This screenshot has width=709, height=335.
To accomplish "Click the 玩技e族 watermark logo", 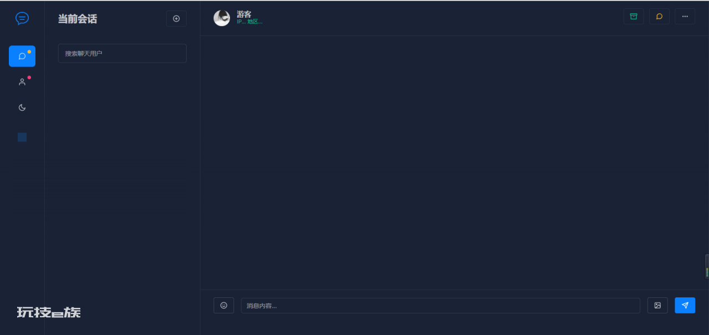I will pos(49,312).
